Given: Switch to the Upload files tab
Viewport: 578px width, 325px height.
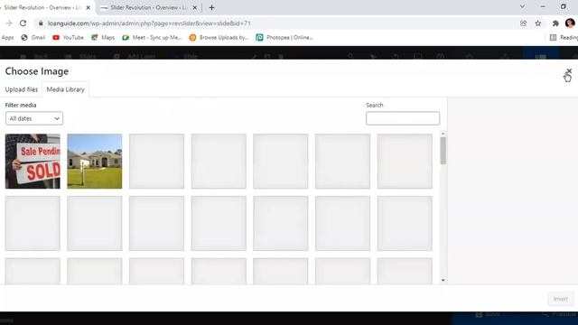Looking at the screenshot, I should click(x=22, y=89).
